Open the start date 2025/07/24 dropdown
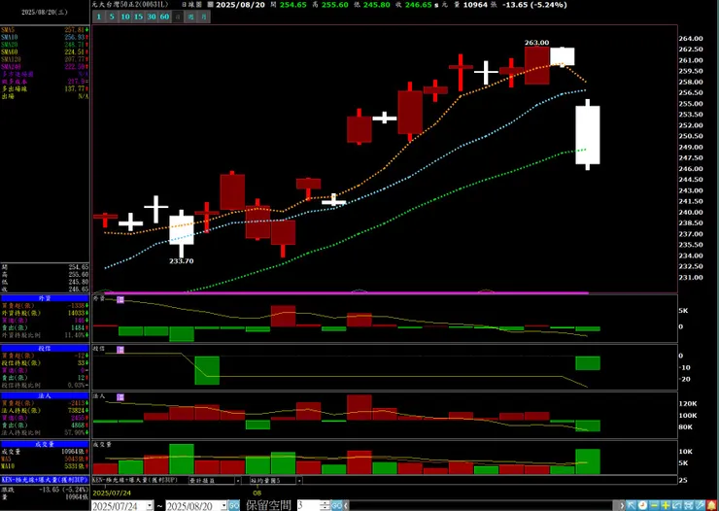Screen dimensions: 719x511 (x=150, y=505)
